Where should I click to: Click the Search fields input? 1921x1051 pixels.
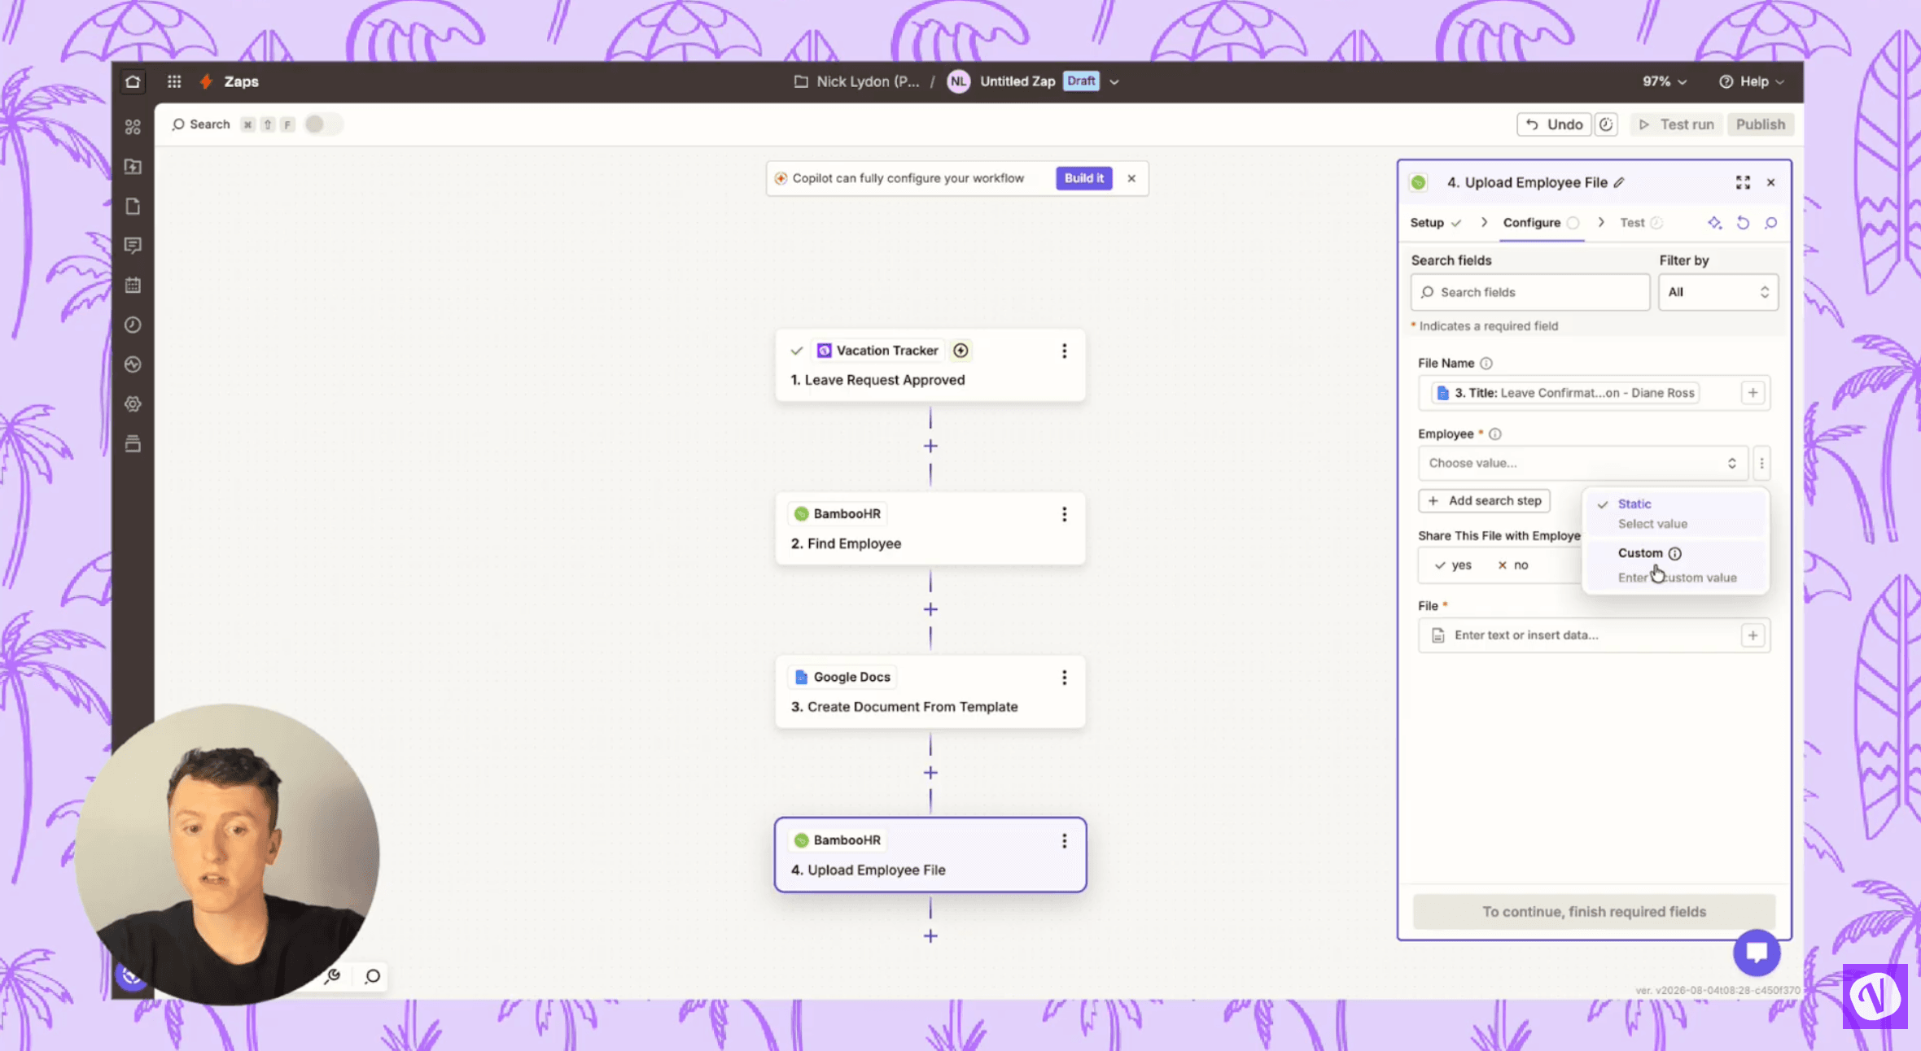click(1530, 292)
